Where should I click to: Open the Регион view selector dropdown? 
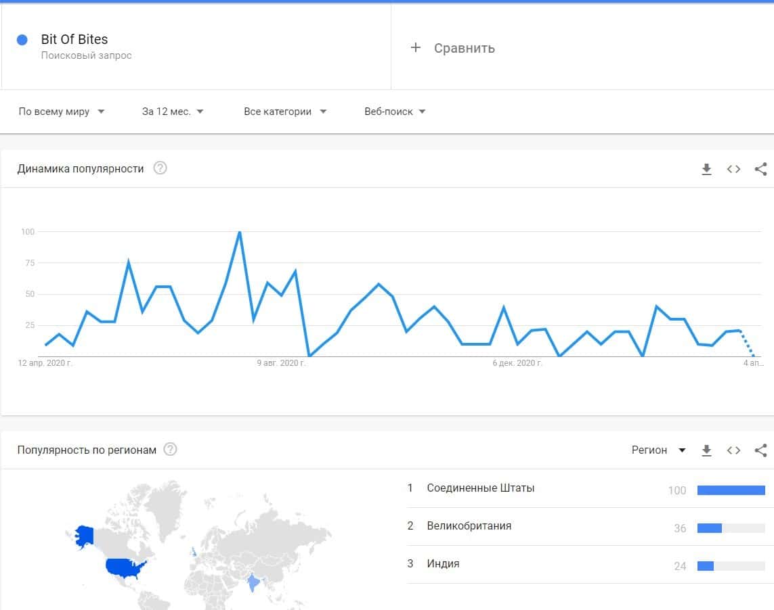point(658,450)
